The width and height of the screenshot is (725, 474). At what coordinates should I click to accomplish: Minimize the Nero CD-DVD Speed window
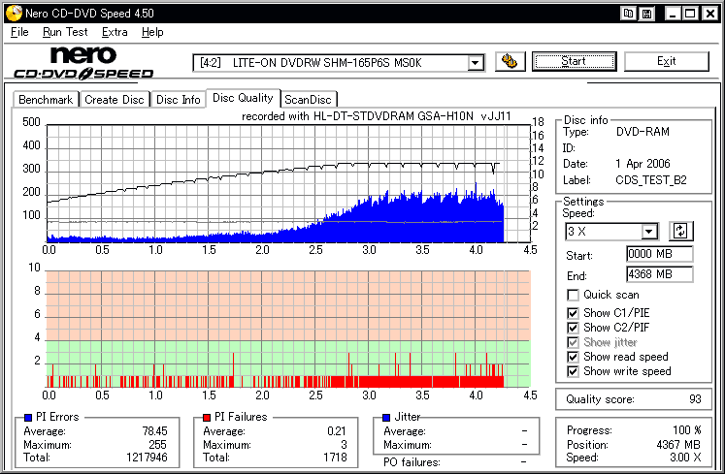(673, 14)
